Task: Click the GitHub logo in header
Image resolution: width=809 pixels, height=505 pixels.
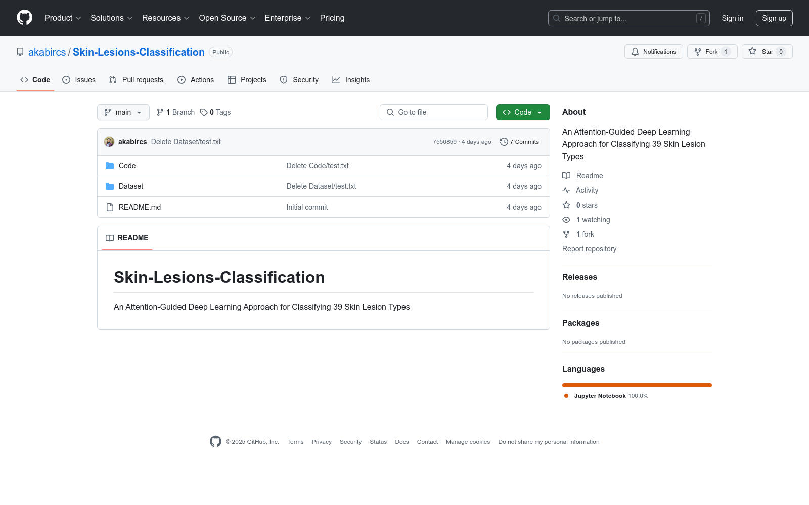Action: tap(24, 18)
